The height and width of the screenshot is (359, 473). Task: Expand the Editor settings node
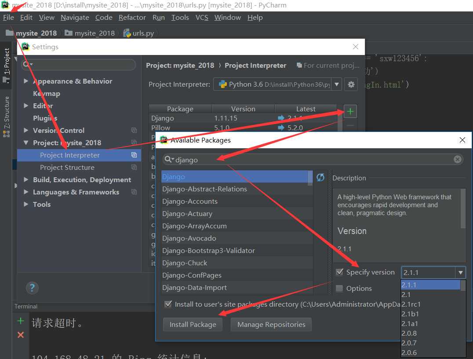click(x=26, y=106)
